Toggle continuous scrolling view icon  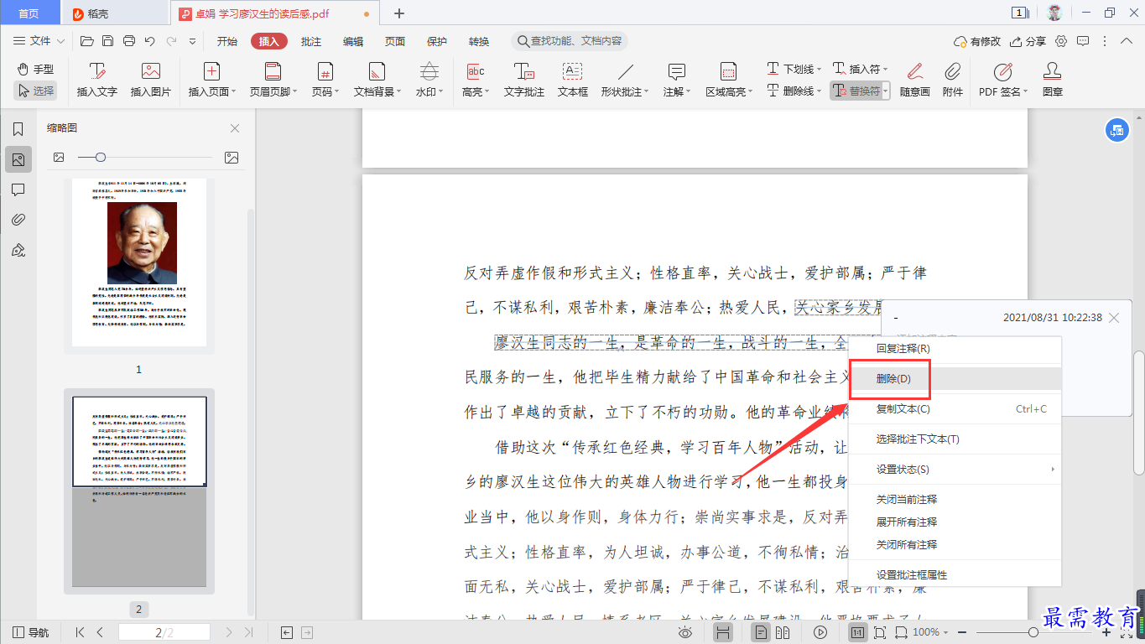point(723,632)
